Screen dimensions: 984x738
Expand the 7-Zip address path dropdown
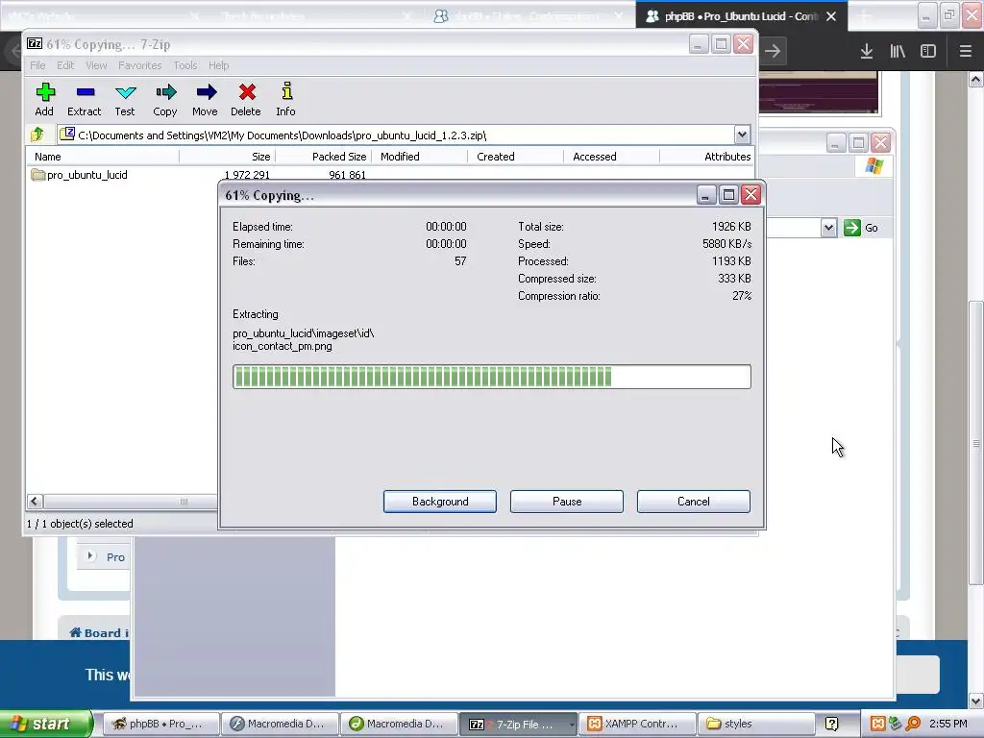tap(742, 135)
